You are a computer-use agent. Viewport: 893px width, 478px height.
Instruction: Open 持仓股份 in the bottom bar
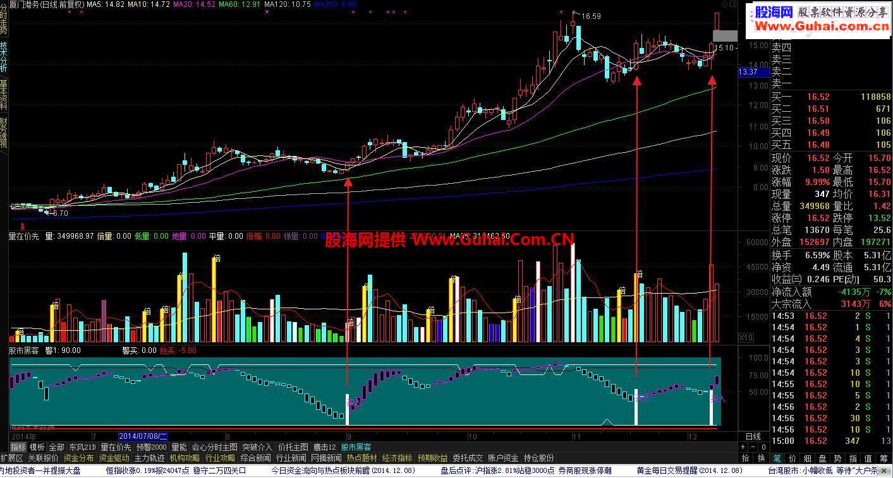click(539, 458)
